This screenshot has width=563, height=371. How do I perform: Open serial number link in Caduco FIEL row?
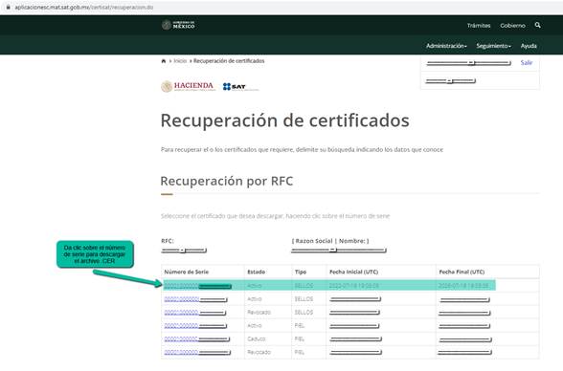(x=197, y=339)
